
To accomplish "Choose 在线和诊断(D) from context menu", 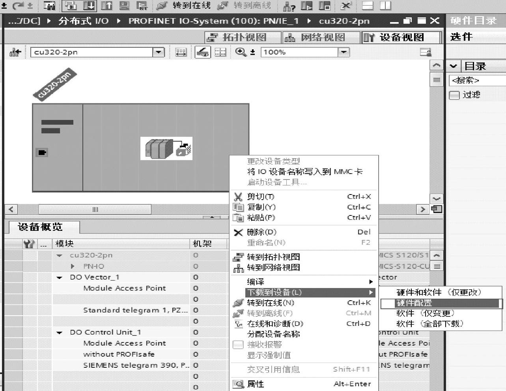I will click(x=304, y=324).
